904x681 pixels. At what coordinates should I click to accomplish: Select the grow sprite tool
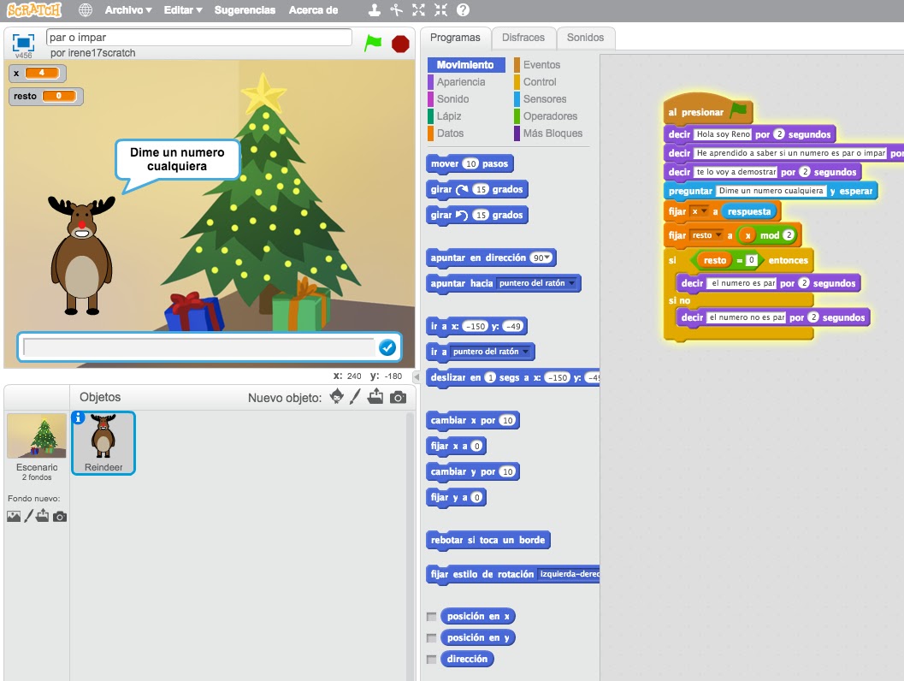[418, 10]
